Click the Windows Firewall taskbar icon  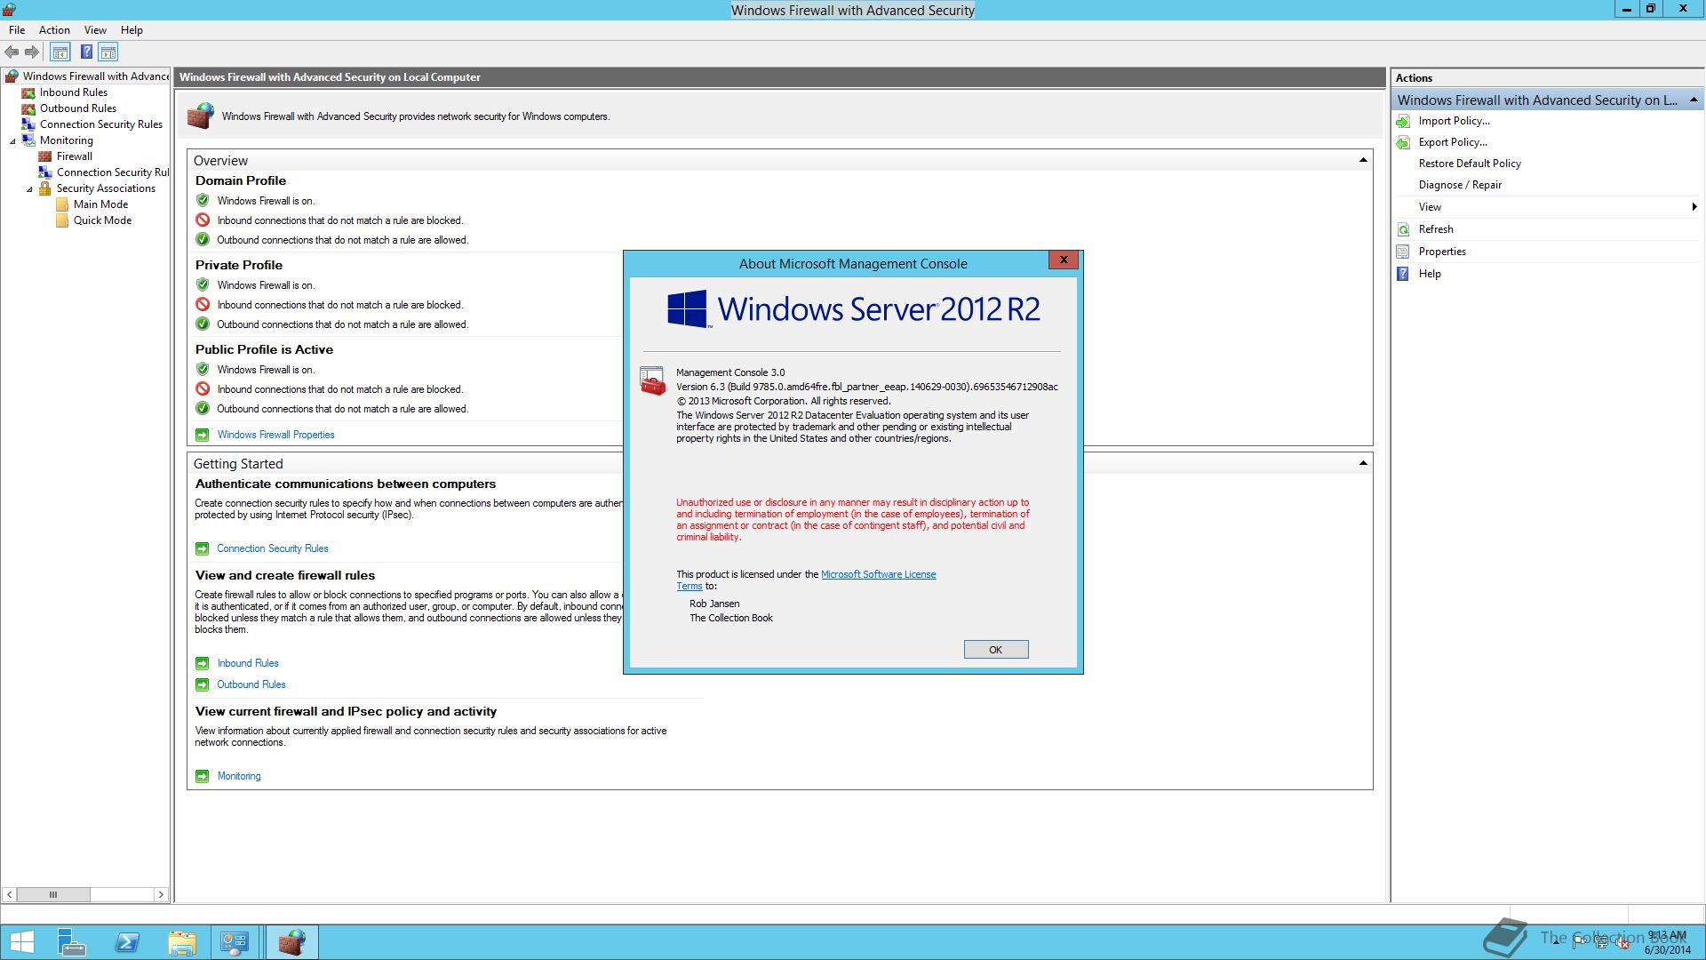click(291, 942)
